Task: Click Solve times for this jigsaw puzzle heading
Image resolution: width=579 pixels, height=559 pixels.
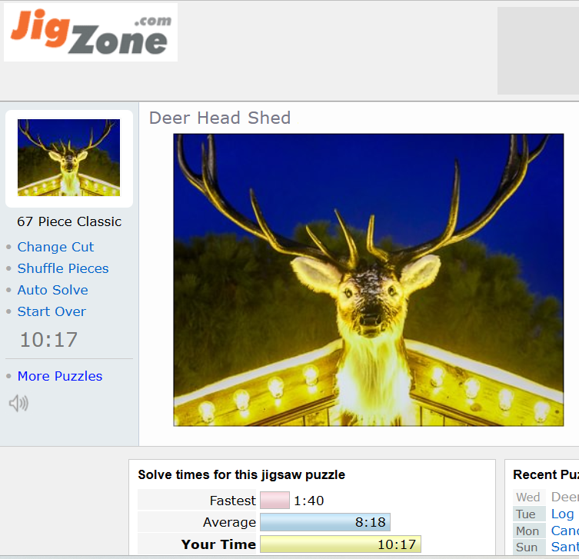Action: [x=241, y=474]
